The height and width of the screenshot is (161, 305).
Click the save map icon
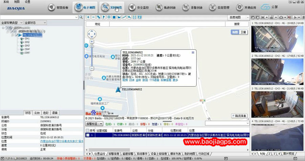coord(140,17)
